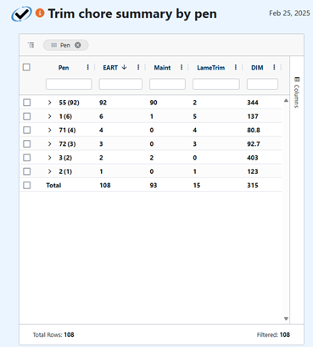Sort by the Maint column header
This screenshot has width=313, height=347.
click(x=162, y=68)
